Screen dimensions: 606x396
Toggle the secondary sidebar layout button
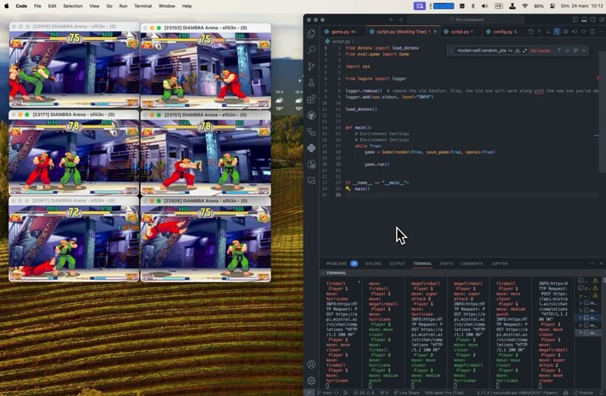(x=593, y=19)
